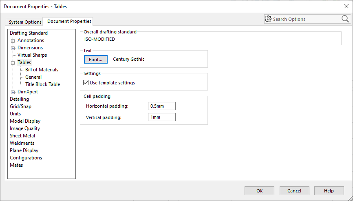Expand the Dimensions tree node
The width and height of the screenshot is (353, 201).
click(x=13, y=48)
